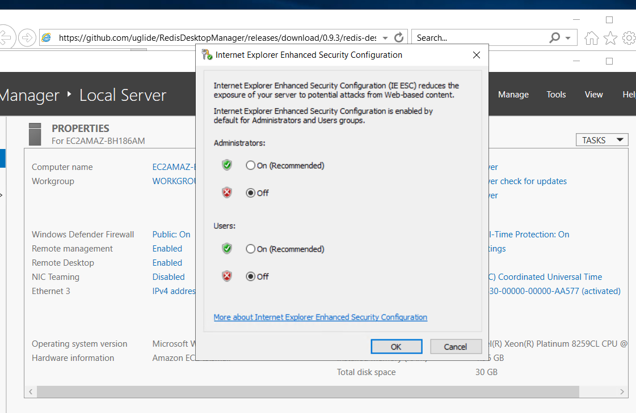Image resolution: width=636 pixels, height=413 pixels.
Task: Click the Public: On firewall link
Action: (x=171, y=235)
